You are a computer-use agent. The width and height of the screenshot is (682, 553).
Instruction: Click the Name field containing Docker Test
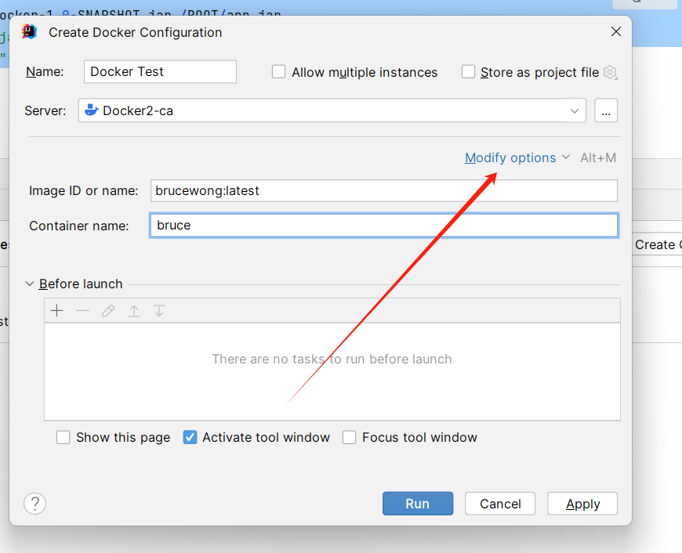click(160, 71)
